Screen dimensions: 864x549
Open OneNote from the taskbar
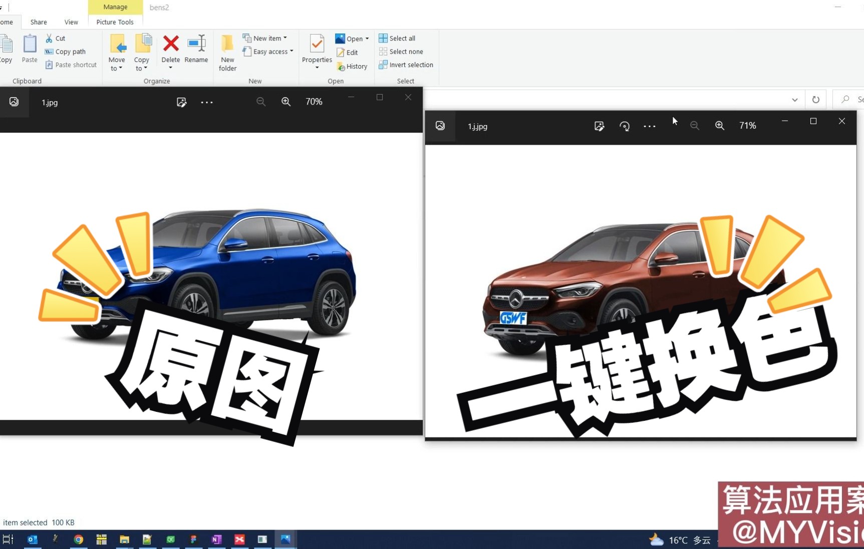[x=216, y=539]
